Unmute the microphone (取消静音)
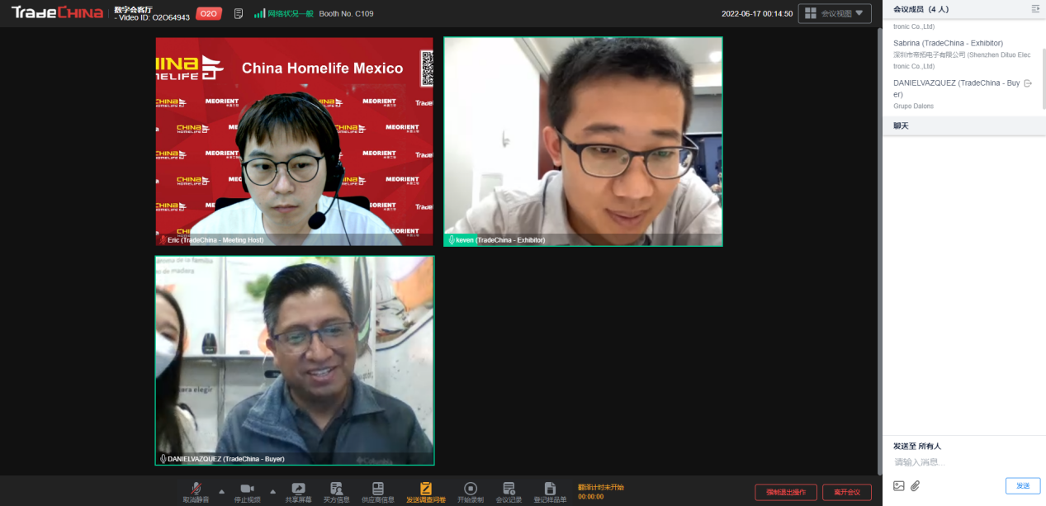 [x=196, y=492]
